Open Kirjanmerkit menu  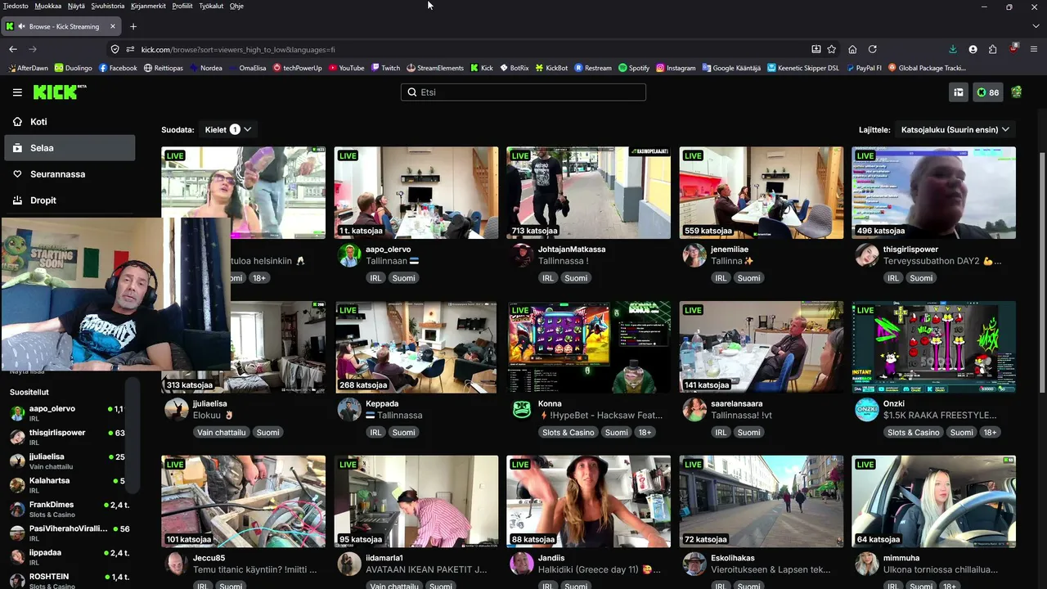coord(149,6)
